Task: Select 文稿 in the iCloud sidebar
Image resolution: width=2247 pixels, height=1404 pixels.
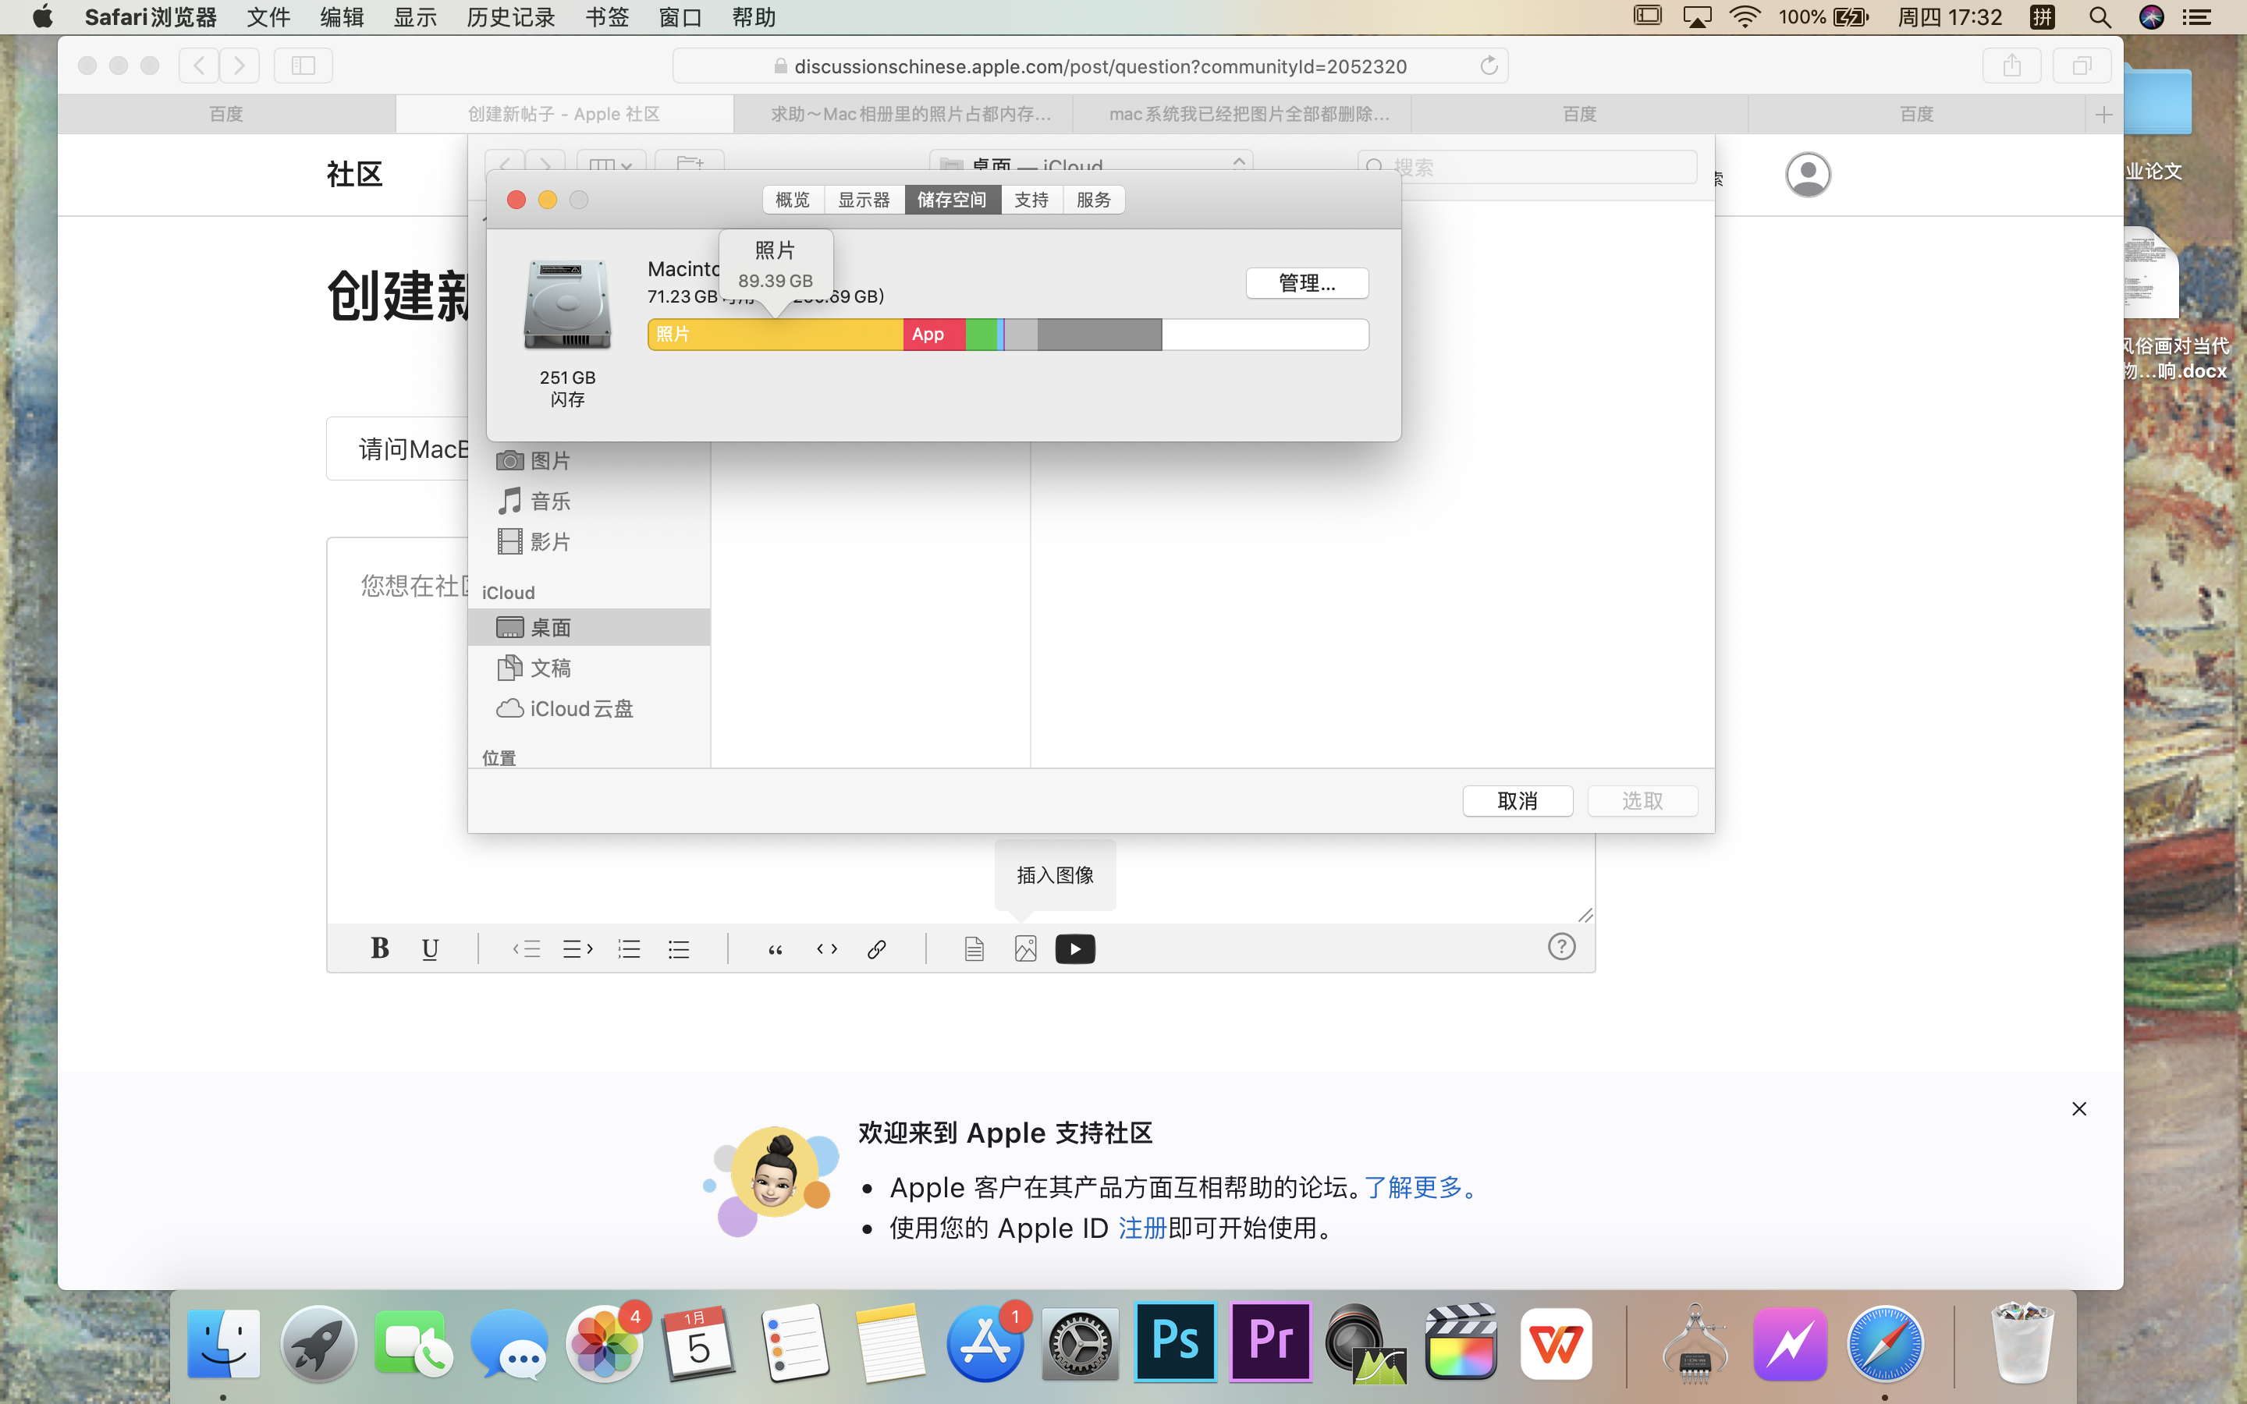Action: pyautogui.click(x=550, y=668)
